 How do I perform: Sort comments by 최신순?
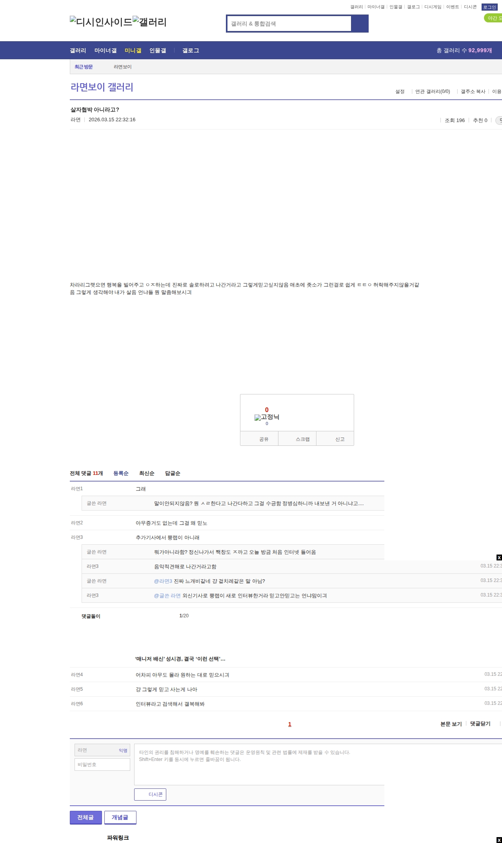click(147, 473)
